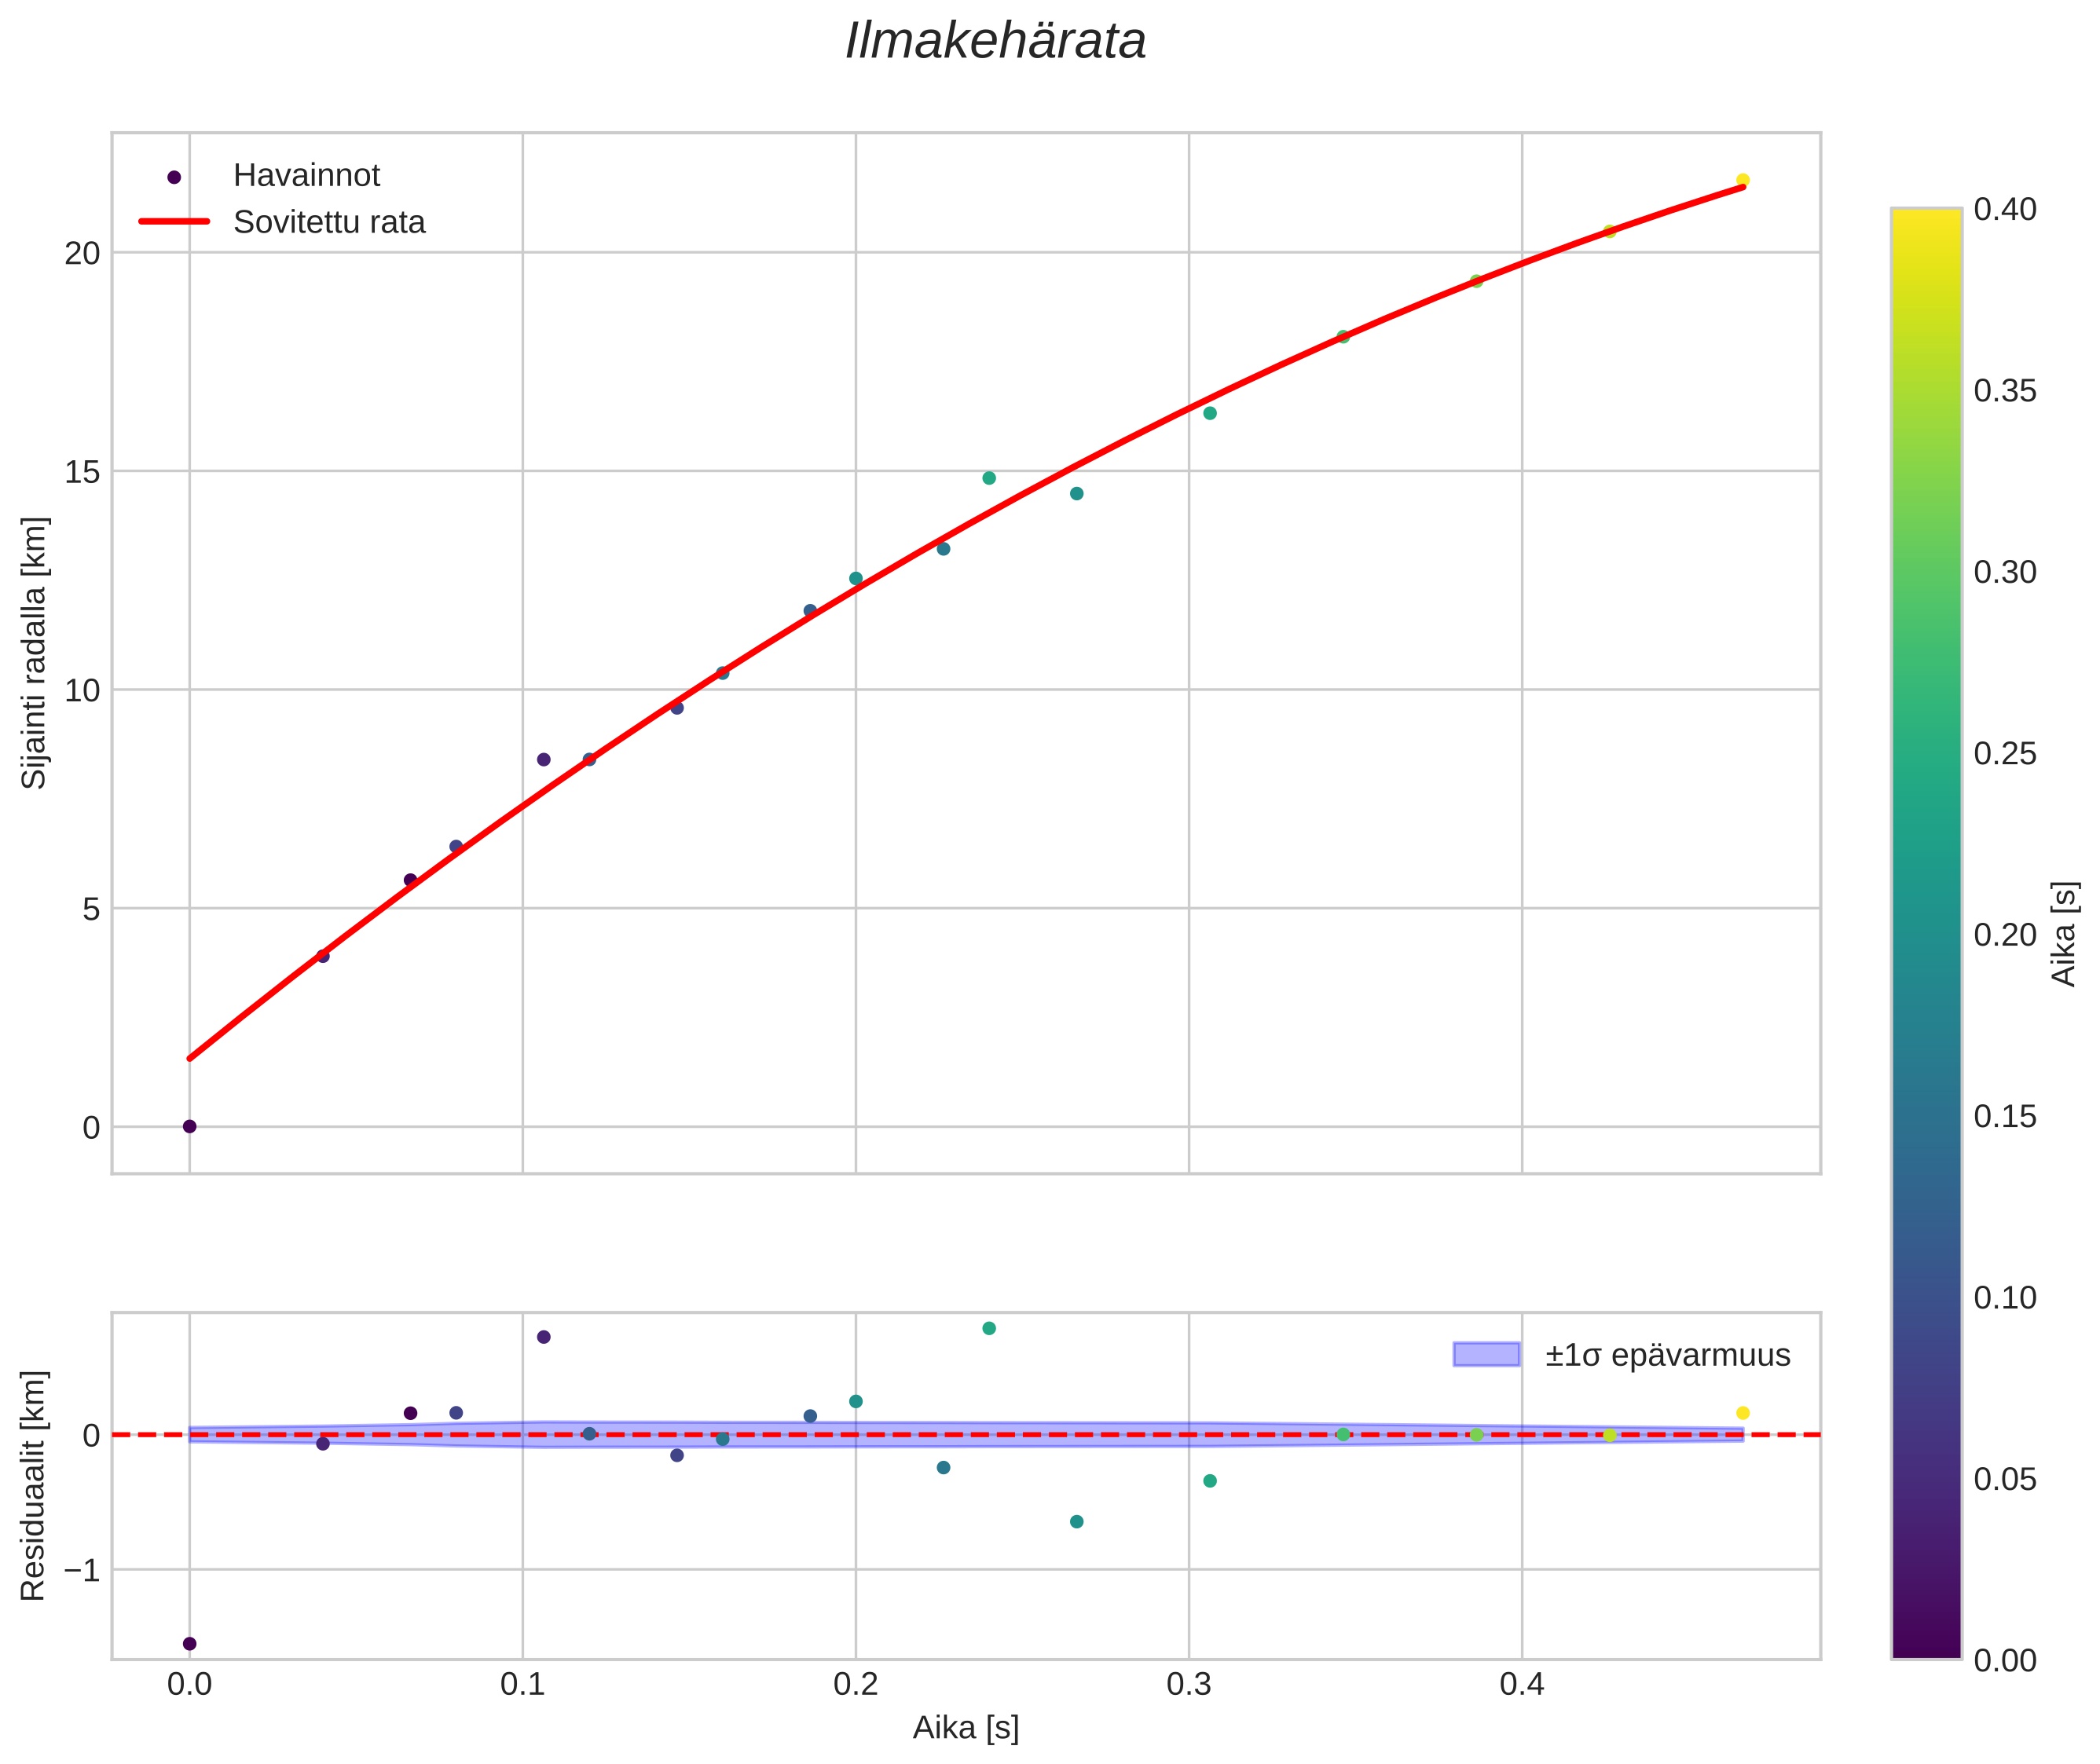Click the 'Havainnot' legend entry
Viewport: 2100px width, 1764px height.
point(306,176)
